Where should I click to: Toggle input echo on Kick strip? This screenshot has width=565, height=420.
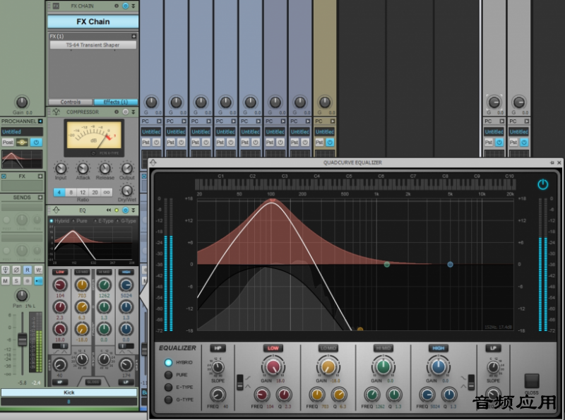38,281
